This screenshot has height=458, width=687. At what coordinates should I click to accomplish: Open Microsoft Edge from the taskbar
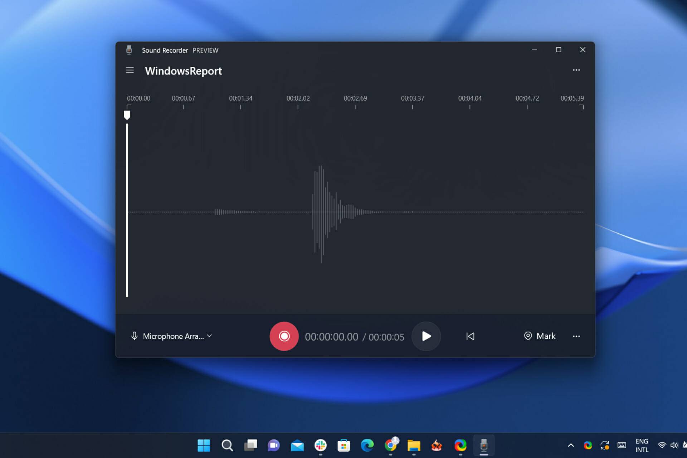pos(368,445)
